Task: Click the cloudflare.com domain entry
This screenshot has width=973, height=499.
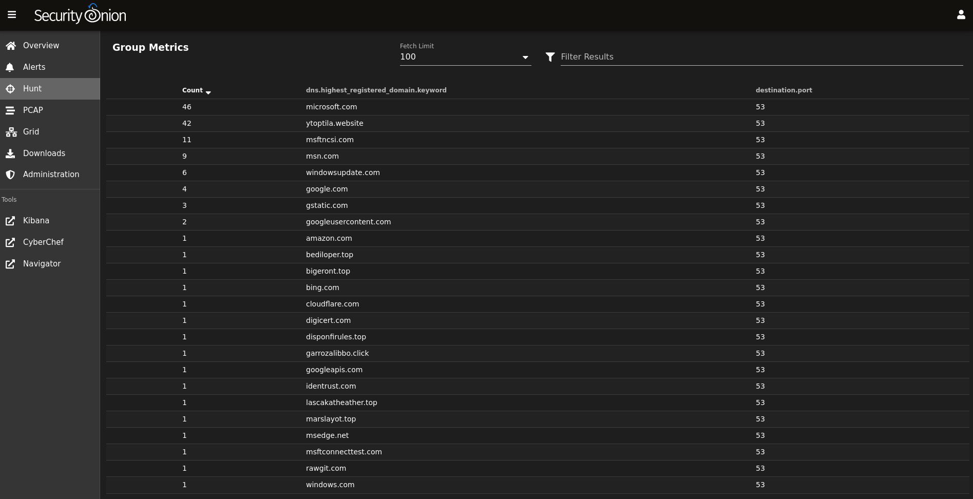Action: click(x=332, y=304)
